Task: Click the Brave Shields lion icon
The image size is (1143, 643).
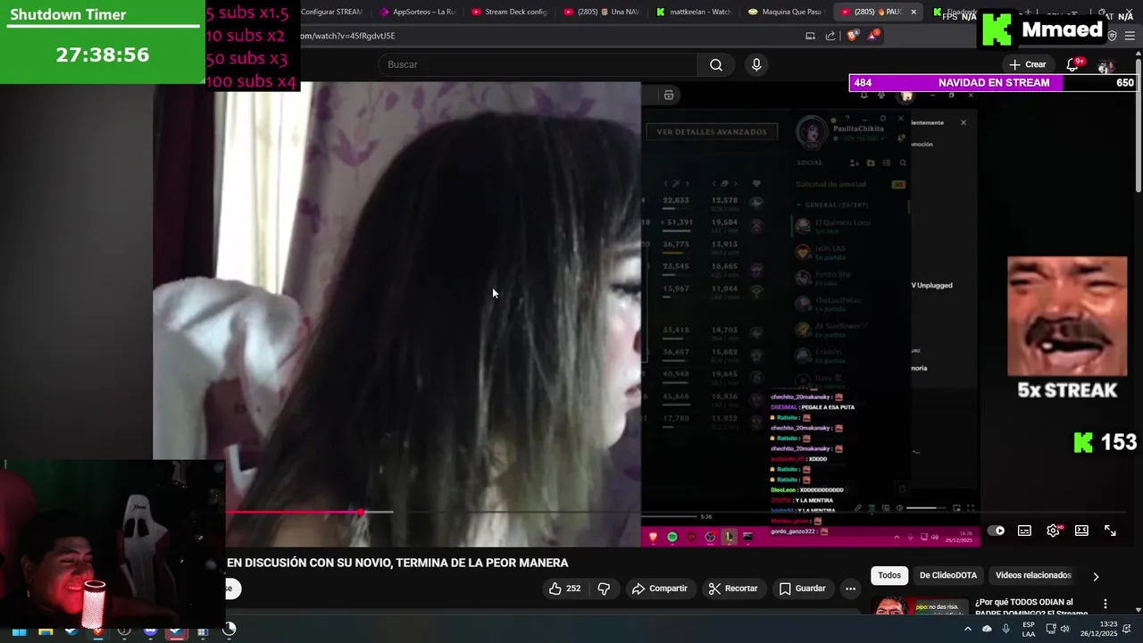Action: [x=852, y=36]
